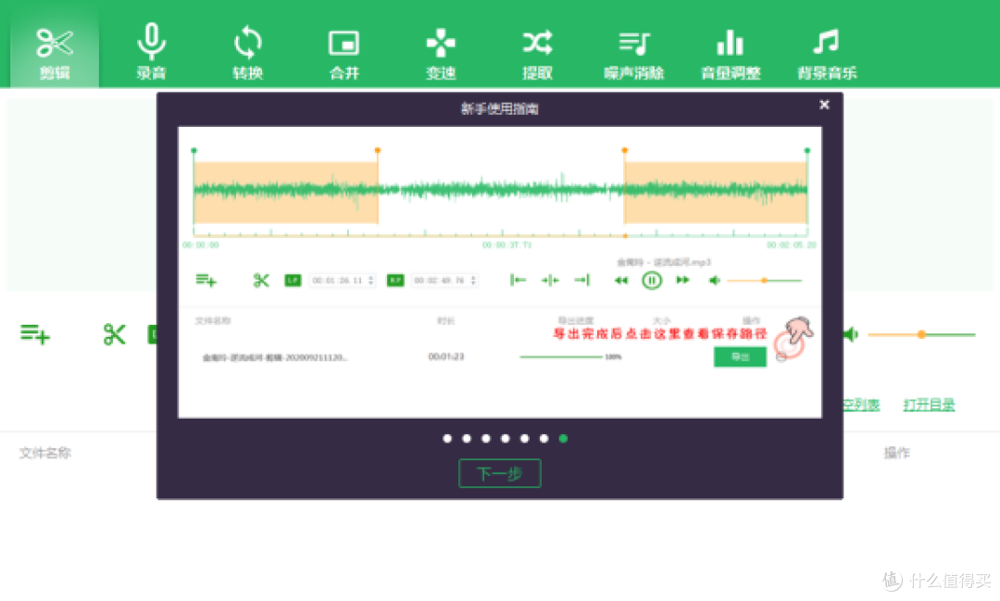This screenshot has width=1000, height=601.
Task: Click the scissors cut icon in main window
Action: coord(114,334)
